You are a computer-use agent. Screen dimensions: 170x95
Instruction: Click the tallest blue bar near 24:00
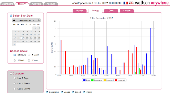(x=150, y=51)
